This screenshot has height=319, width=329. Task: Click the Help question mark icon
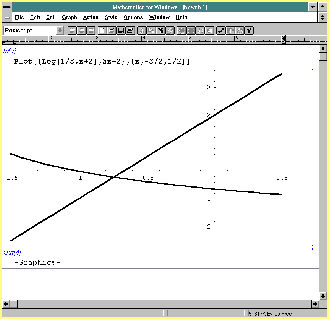[x=249, y=31]
